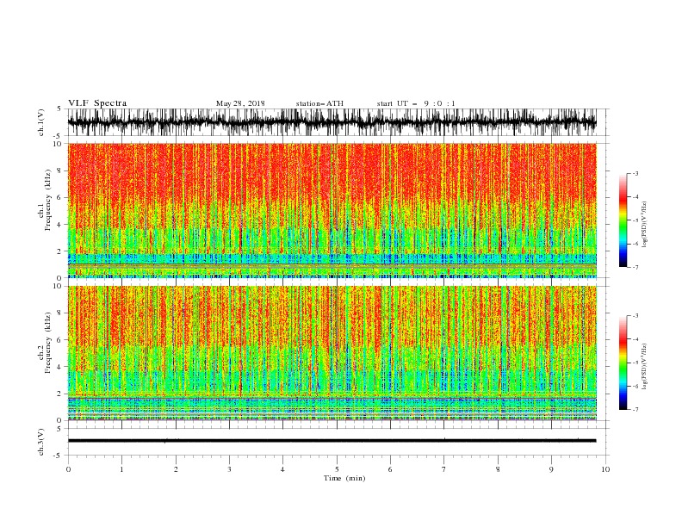This screenshot has width=682, height=527.
Task: Click the time axis tick labeled 0
Action: (68, 469)
